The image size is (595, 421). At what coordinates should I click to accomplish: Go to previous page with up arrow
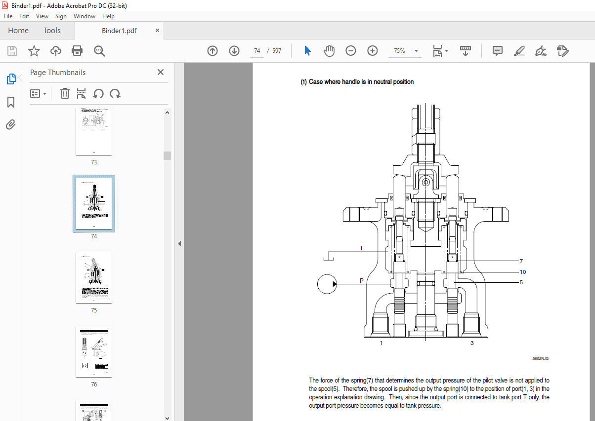(x=212, y=51)
